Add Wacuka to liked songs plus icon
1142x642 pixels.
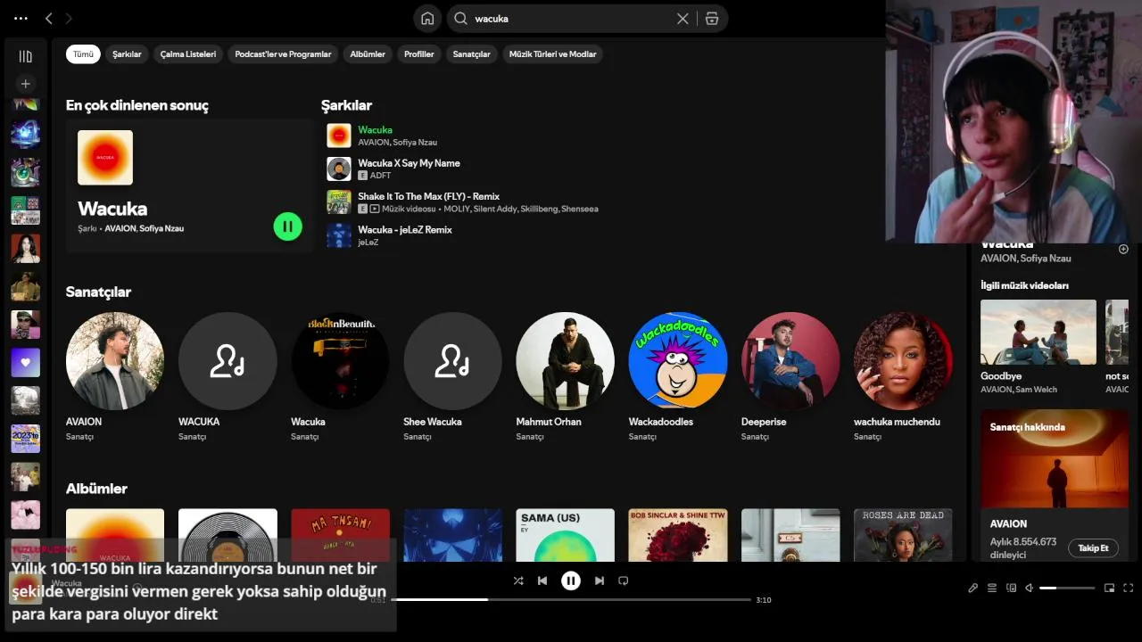(x=1123, y=250)
